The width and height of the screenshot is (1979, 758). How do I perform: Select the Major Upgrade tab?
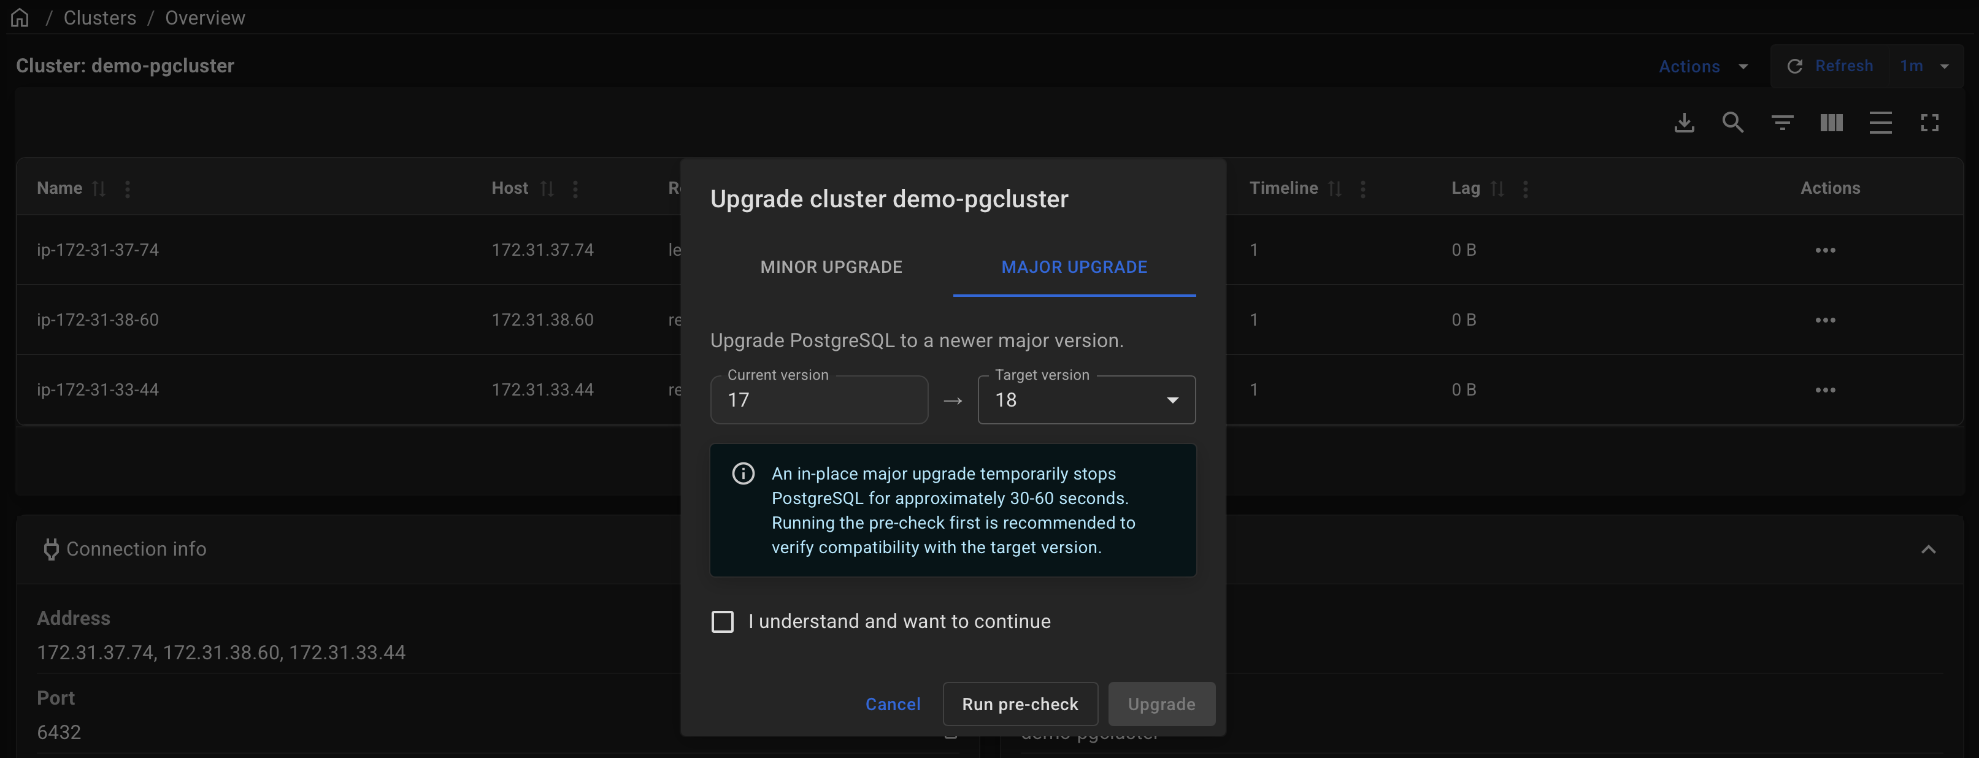click(x=1074, y=267)
